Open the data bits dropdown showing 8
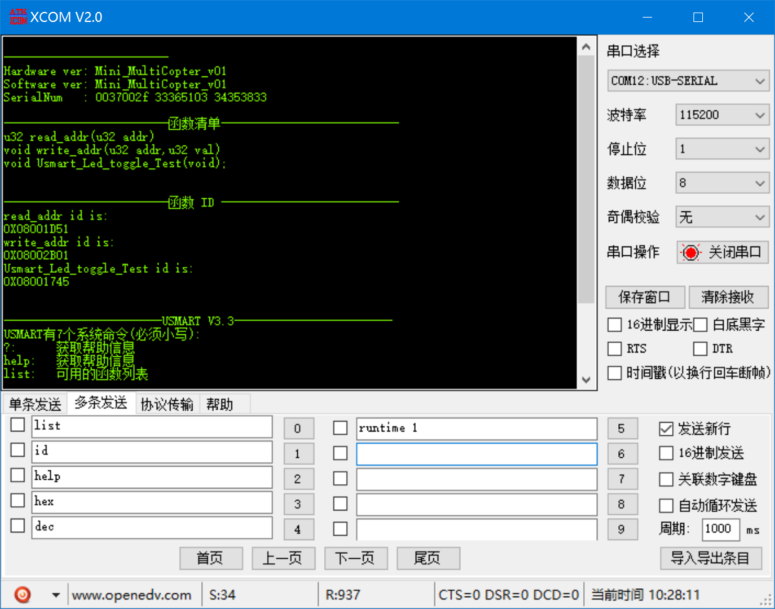This screenshot has width=775, height=609. point(722,183)
